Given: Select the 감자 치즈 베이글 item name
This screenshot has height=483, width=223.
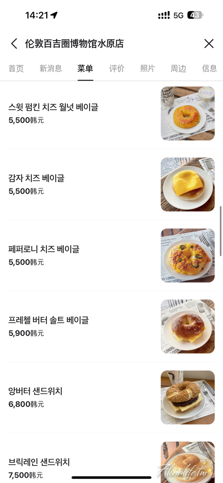Looking at the screenshot, I should coord(36,178).
